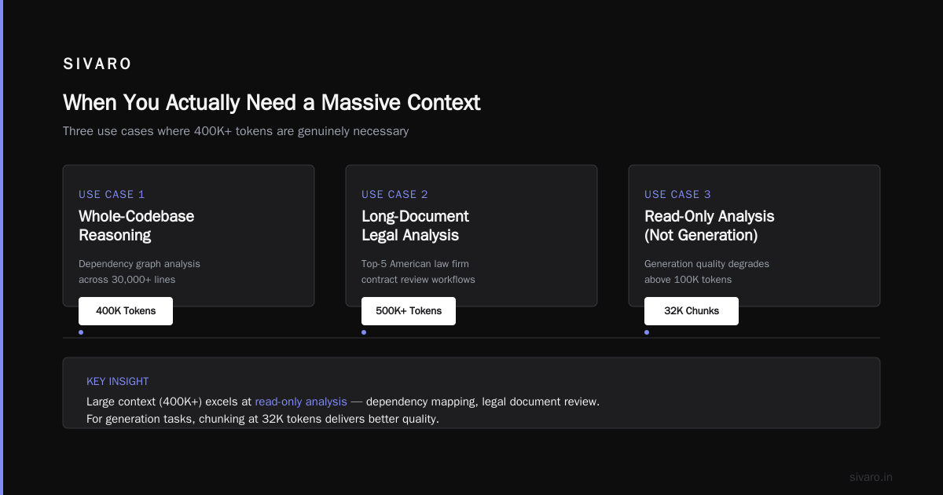Click the 32K Chunks badge
Viewport: 943px width, 495px height.
pos(692,311)
